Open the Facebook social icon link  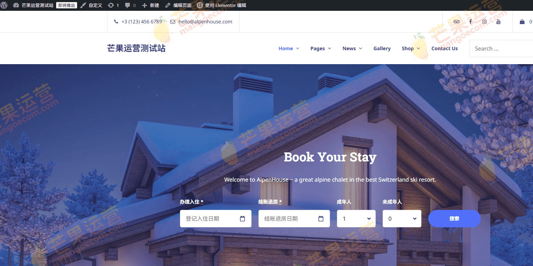pos(470,22)
